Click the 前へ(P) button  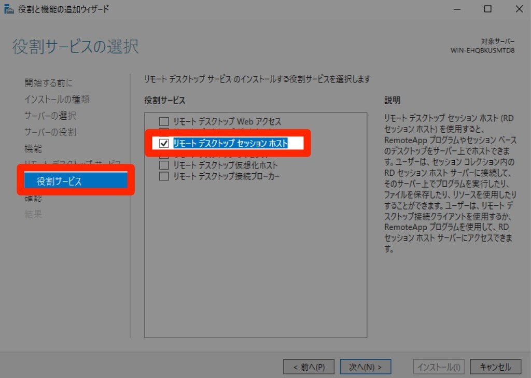(309, 367)
